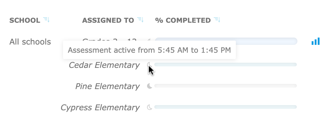Open the Pine Elementary entry
335x123 pixels.
[x=107, y=86]
